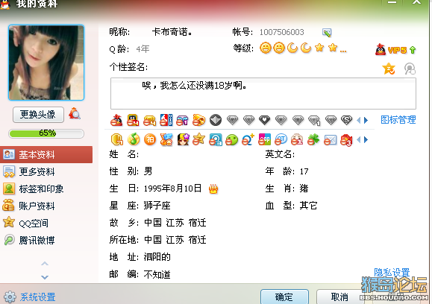Click the constellation value 狮子座
This screenshot has width=432, height=304.
point(157,206)
